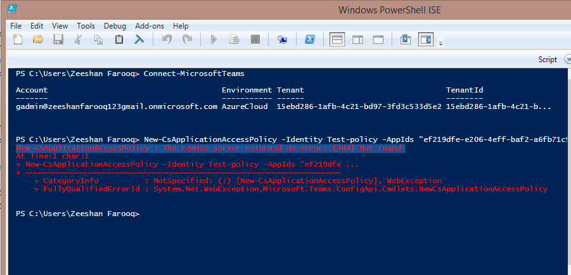The image size is (571, 275).
Task: Start PowerShell.exe in a separate window
Action: tap(310, 39)
